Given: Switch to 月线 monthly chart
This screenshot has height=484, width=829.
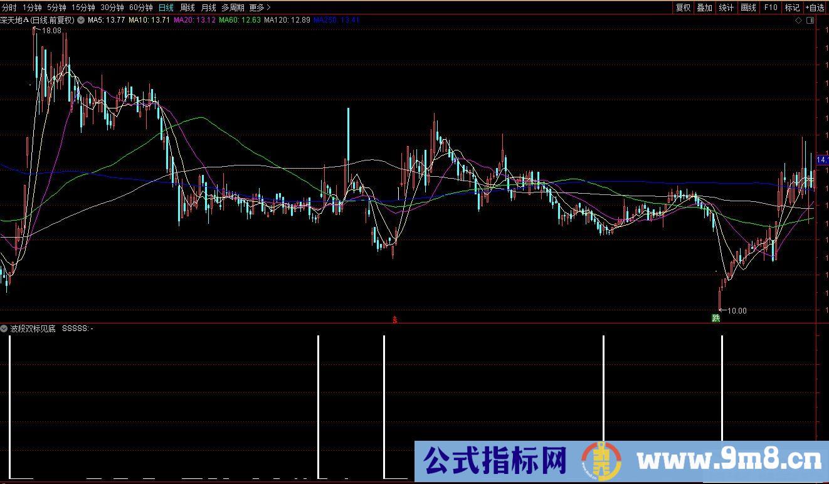Looking at the screenshot, I should point(208,8).
